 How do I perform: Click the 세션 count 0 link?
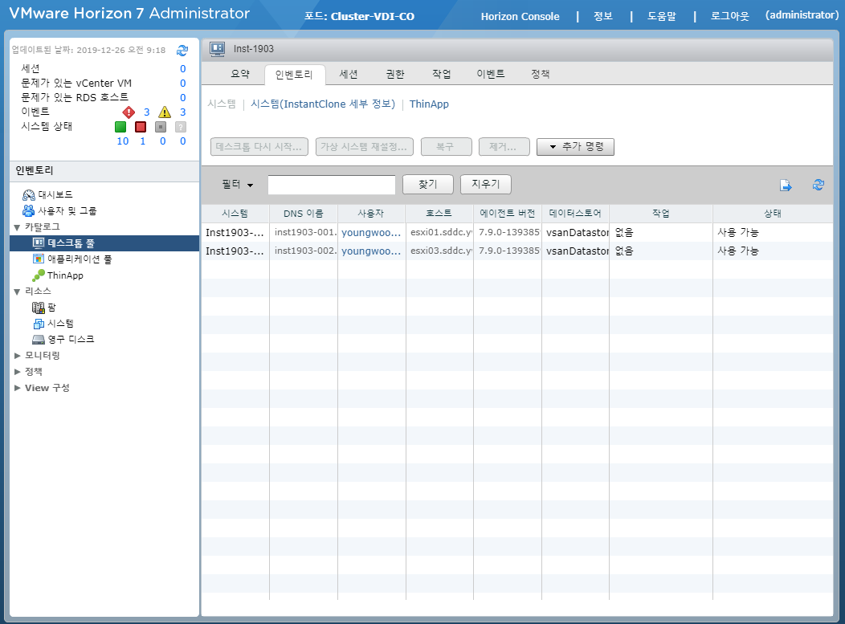click(x=182, y=69)
